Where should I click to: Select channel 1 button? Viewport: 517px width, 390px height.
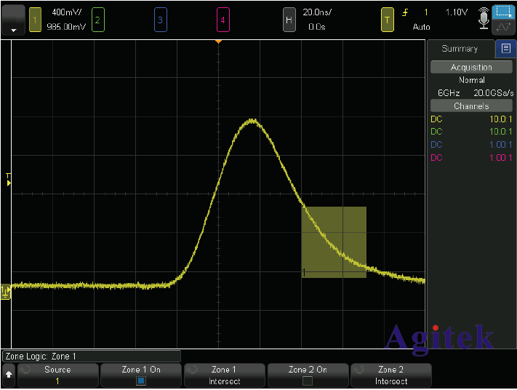click(36, 20)
